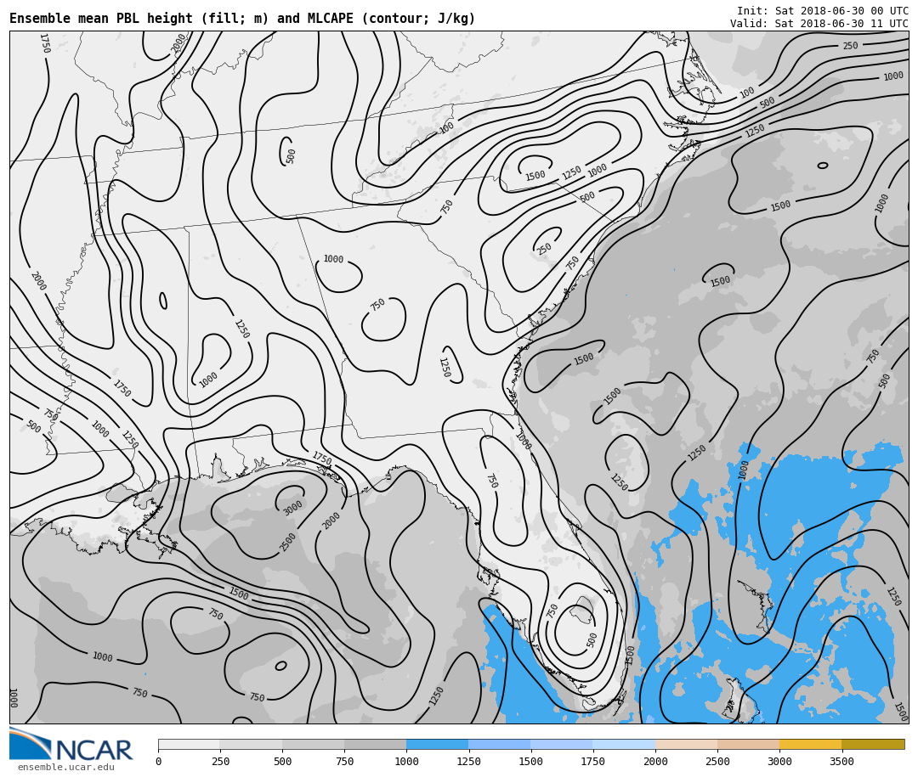The image size is (918, 777).
Task: Click the 1250 contour label at the bottom-right edge
Action: tap(893, 595)
